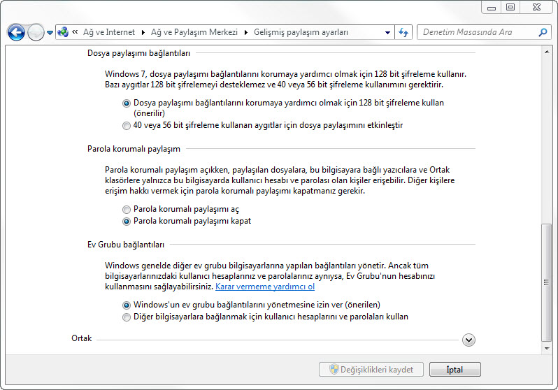Screen dimensions: 558x390
Task: Click the Ortak section label
Action: pyautogui.click(x=82, y=338)
